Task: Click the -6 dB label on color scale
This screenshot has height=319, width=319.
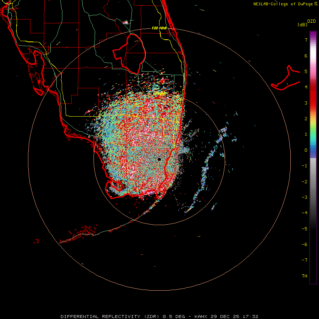Action: 304,245
